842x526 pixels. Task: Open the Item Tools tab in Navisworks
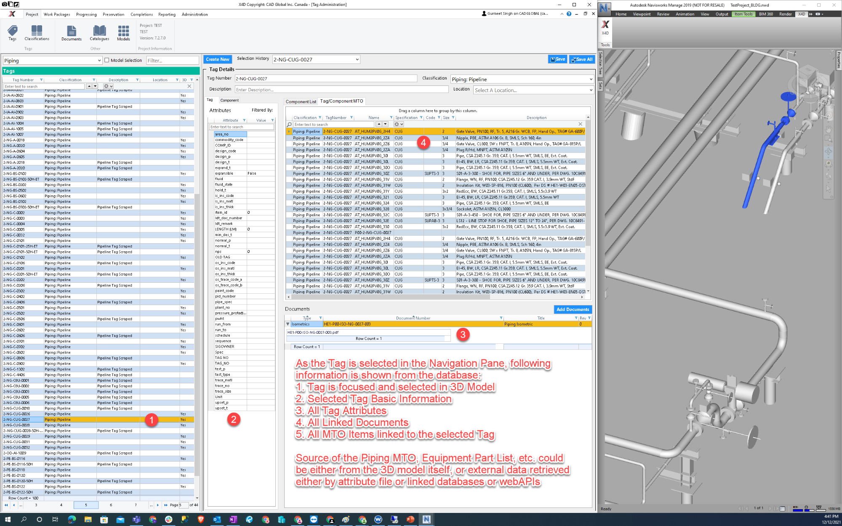click(743, 14)
